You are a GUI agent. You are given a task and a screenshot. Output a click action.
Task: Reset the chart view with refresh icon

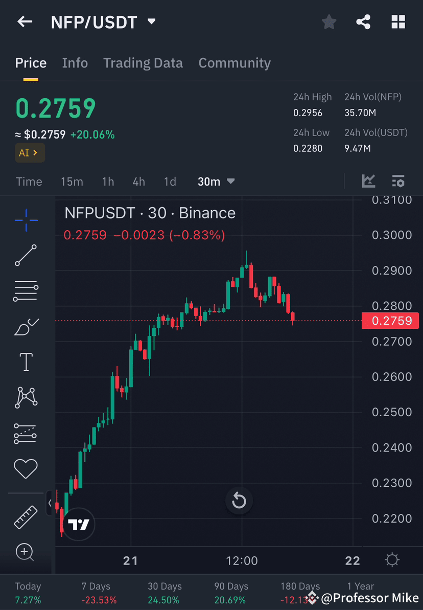239,501
